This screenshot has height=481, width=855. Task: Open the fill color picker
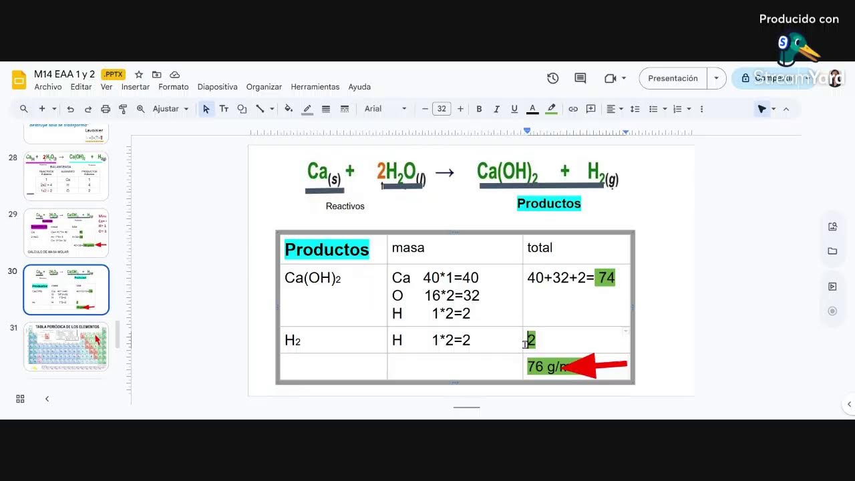coord(289,109)
